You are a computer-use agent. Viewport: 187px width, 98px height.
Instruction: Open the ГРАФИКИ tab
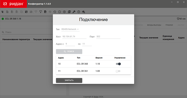click(169, 25)
